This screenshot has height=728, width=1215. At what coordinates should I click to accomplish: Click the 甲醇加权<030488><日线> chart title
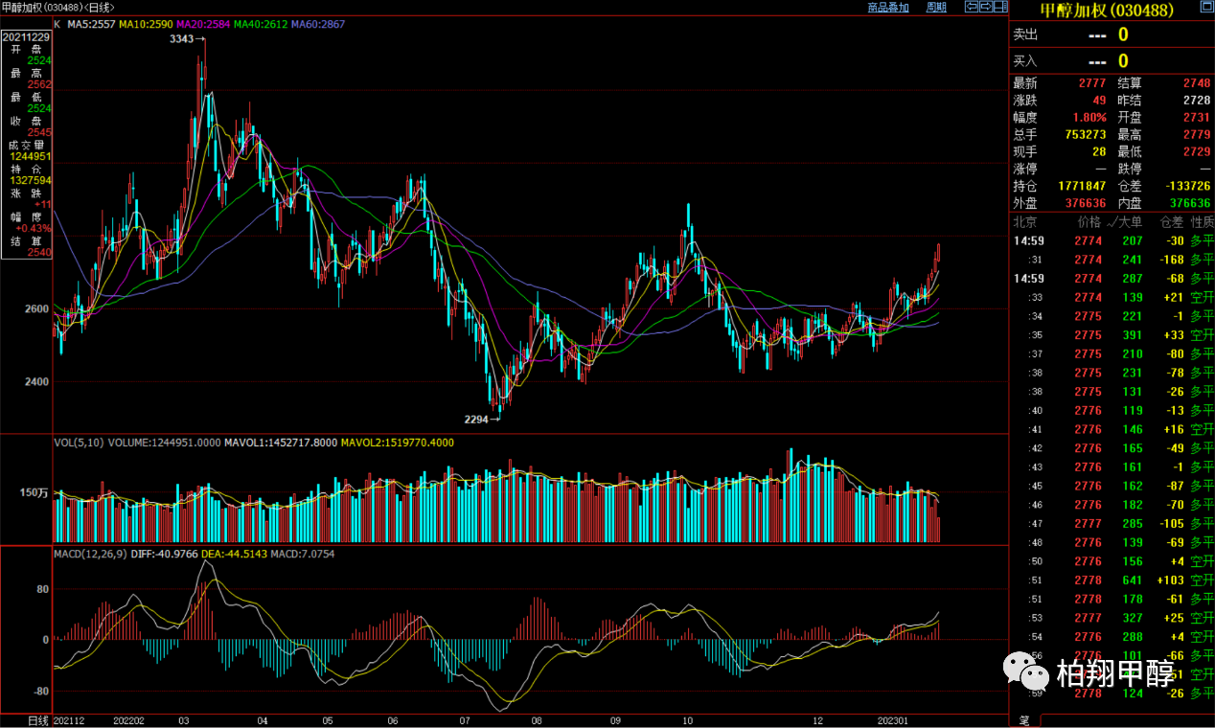coord(57,8)
